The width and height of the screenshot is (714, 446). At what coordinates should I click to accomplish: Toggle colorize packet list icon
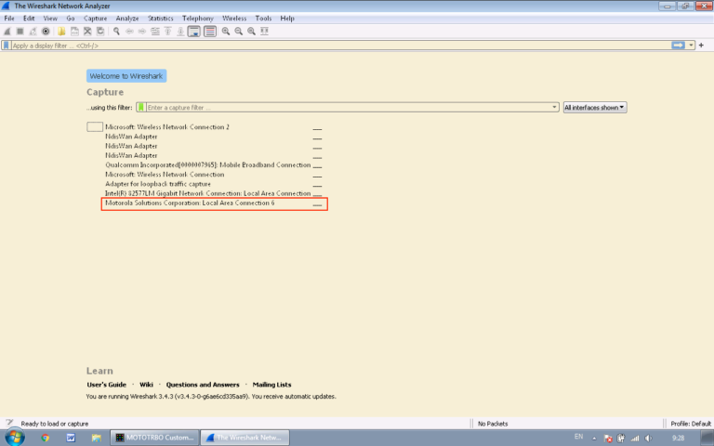[x=210, y=31]
